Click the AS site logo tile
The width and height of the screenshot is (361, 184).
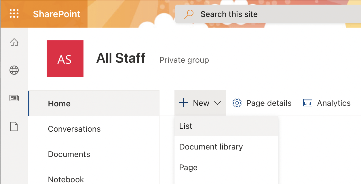(x=65, y=59)
